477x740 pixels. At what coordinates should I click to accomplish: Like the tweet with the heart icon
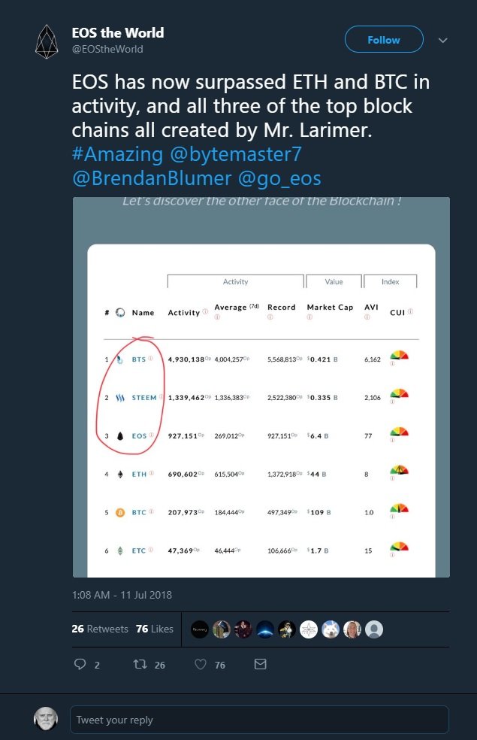pyautogui.click(x=201, y=665)
